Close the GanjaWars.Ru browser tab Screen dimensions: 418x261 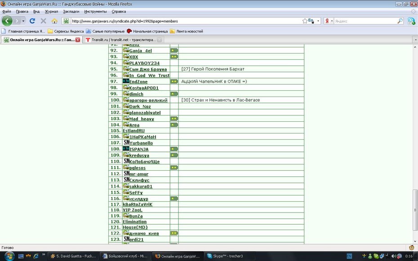click(x=78, y=40)
